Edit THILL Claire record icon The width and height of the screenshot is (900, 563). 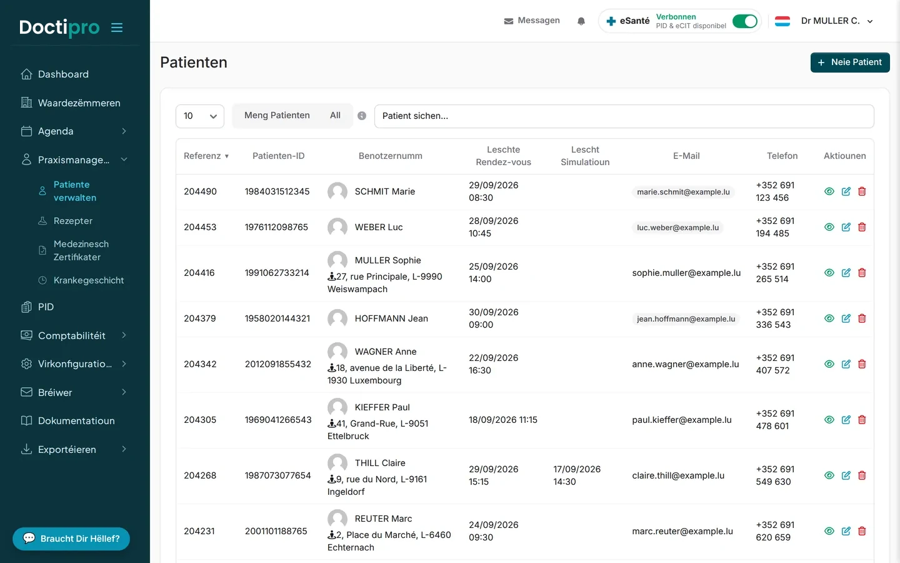(846, 475)
